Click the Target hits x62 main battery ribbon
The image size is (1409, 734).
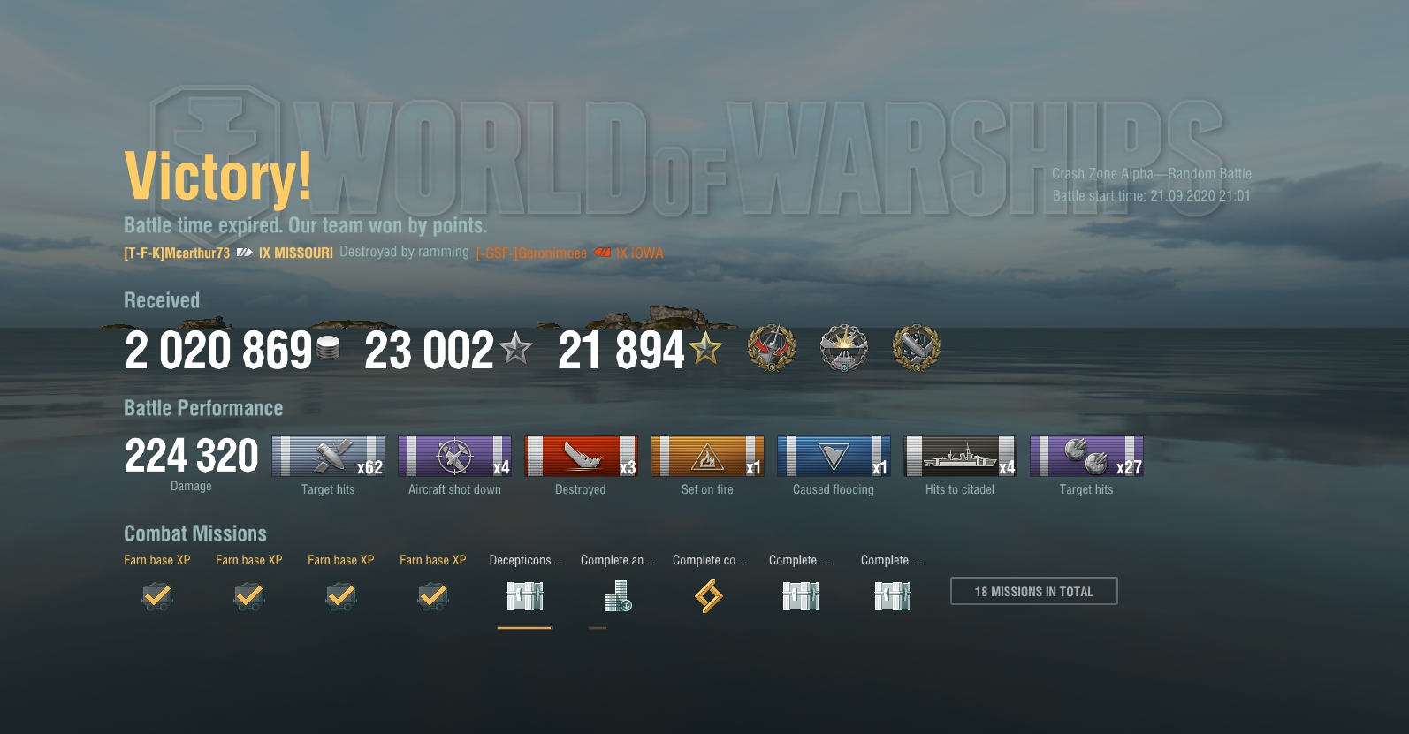328,457
